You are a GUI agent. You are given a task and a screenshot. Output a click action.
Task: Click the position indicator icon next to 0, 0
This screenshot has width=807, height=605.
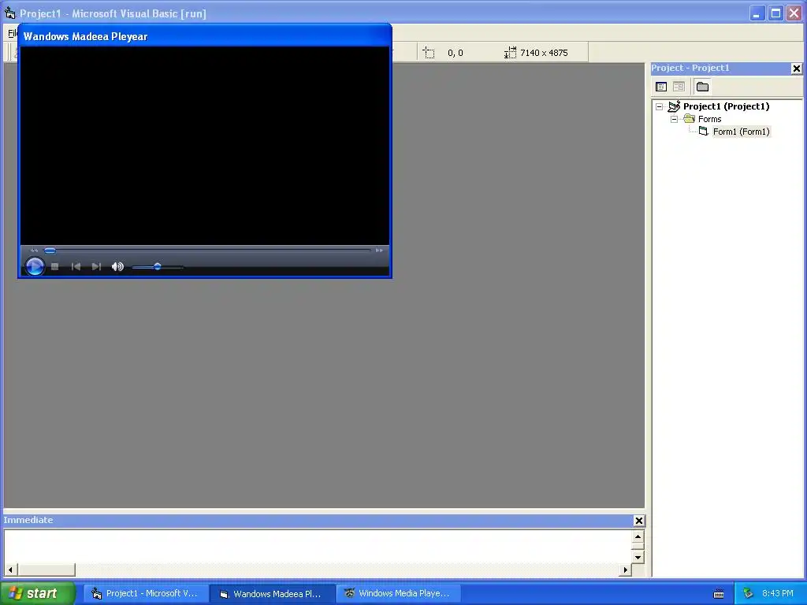(429, 53)
